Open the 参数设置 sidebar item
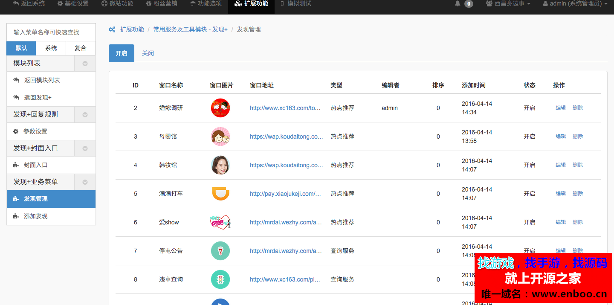 point(51,131)
